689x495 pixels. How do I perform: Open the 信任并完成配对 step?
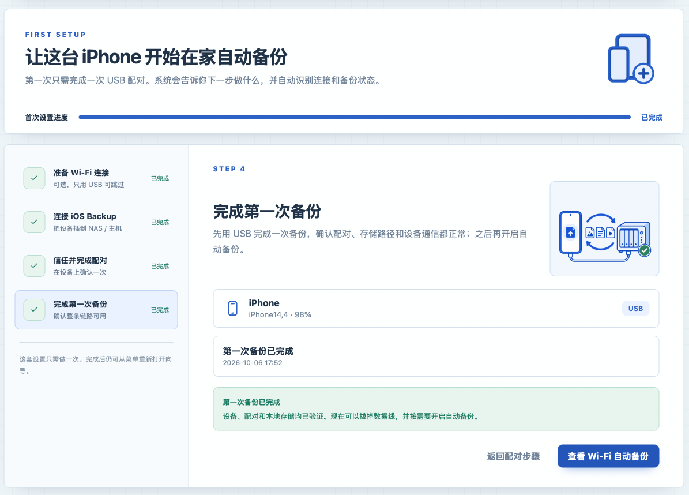point(96,266)
